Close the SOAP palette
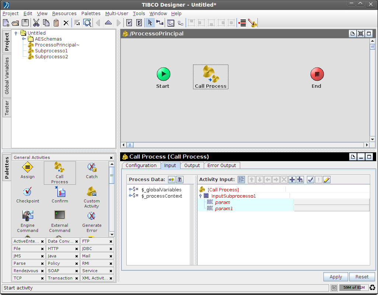 click(x=77, y=271)
